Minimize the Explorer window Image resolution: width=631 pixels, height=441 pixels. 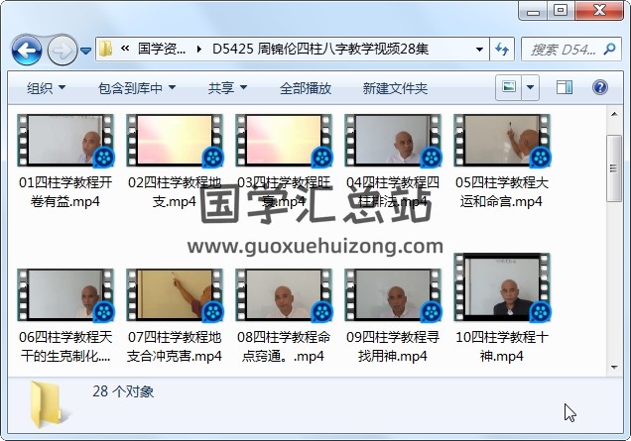(x=533, y=11)
